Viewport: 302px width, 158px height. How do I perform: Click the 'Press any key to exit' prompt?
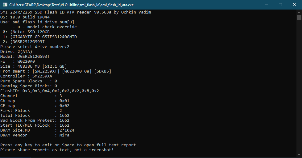tap(68, 145)
